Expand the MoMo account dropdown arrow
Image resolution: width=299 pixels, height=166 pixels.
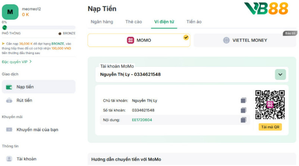tap(280, 74)
